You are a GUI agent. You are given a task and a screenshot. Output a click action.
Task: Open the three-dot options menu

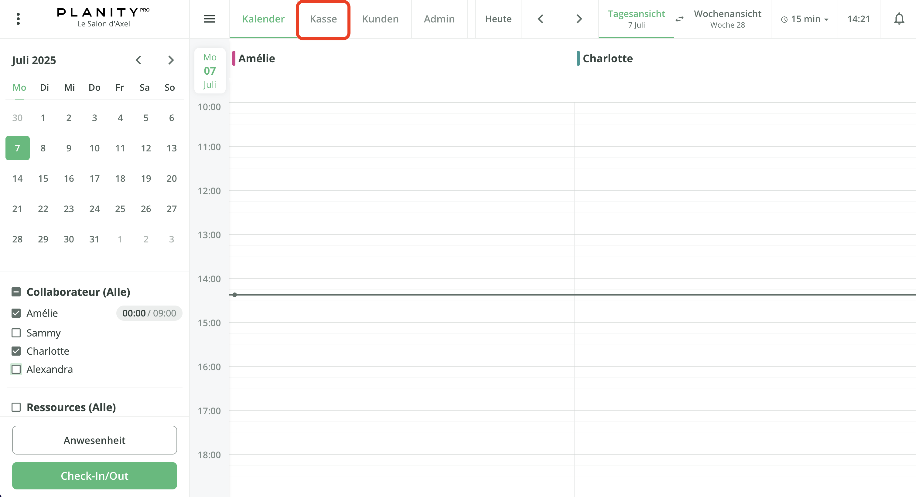point(18,19)
